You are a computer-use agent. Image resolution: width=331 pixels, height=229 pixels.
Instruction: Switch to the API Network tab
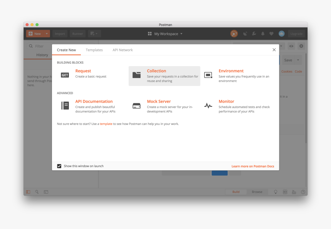pos(123,50)
